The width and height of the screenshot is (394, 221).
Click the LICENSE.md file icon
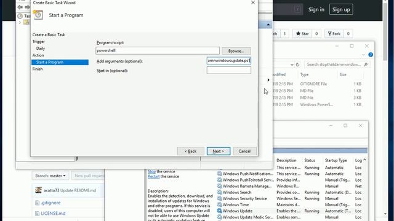(x=37, y=214)
